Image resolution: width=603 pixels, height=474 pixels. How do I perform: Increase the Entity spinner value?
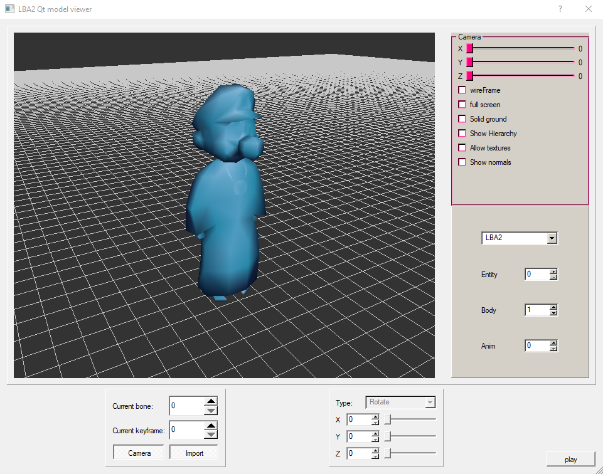(553, 271)
